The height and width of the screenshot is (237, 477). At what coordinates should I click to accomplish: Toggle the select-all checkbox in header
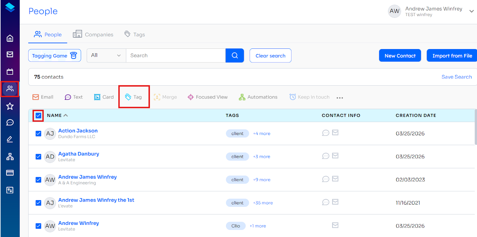coord(38,115)
